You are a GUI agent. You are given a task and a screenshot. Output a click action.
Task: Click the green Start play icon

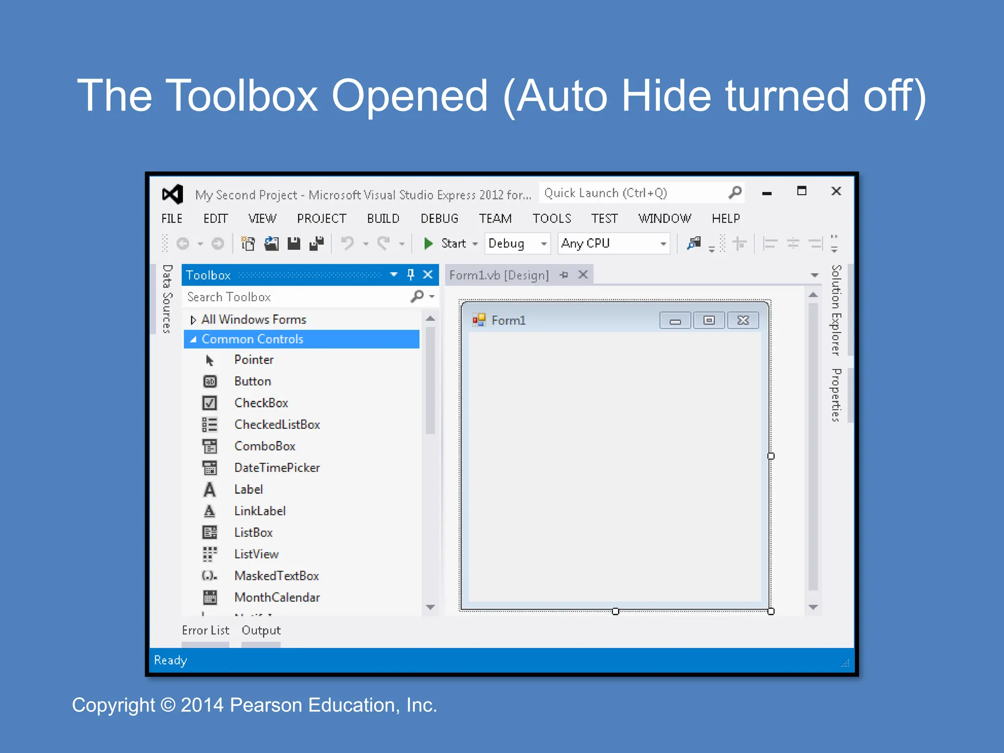point(428,244)
